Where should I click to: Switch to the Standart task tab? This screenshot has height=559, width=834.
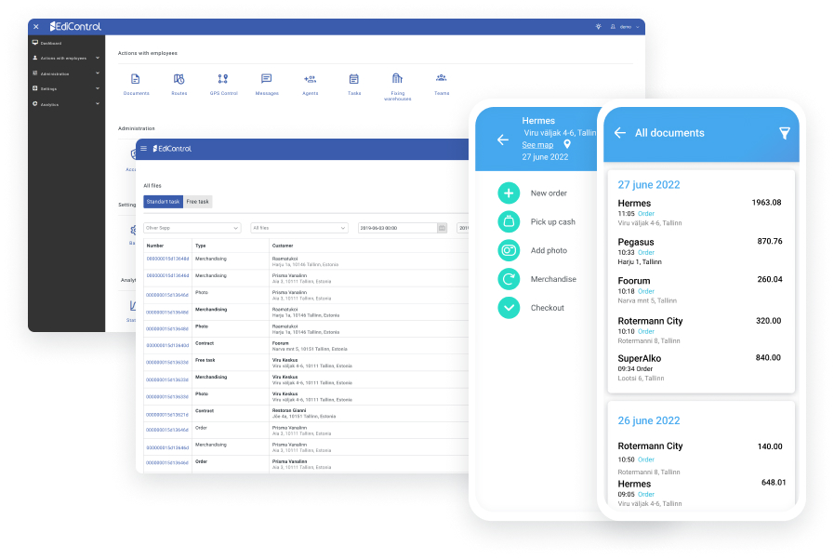tap(163, 202)
